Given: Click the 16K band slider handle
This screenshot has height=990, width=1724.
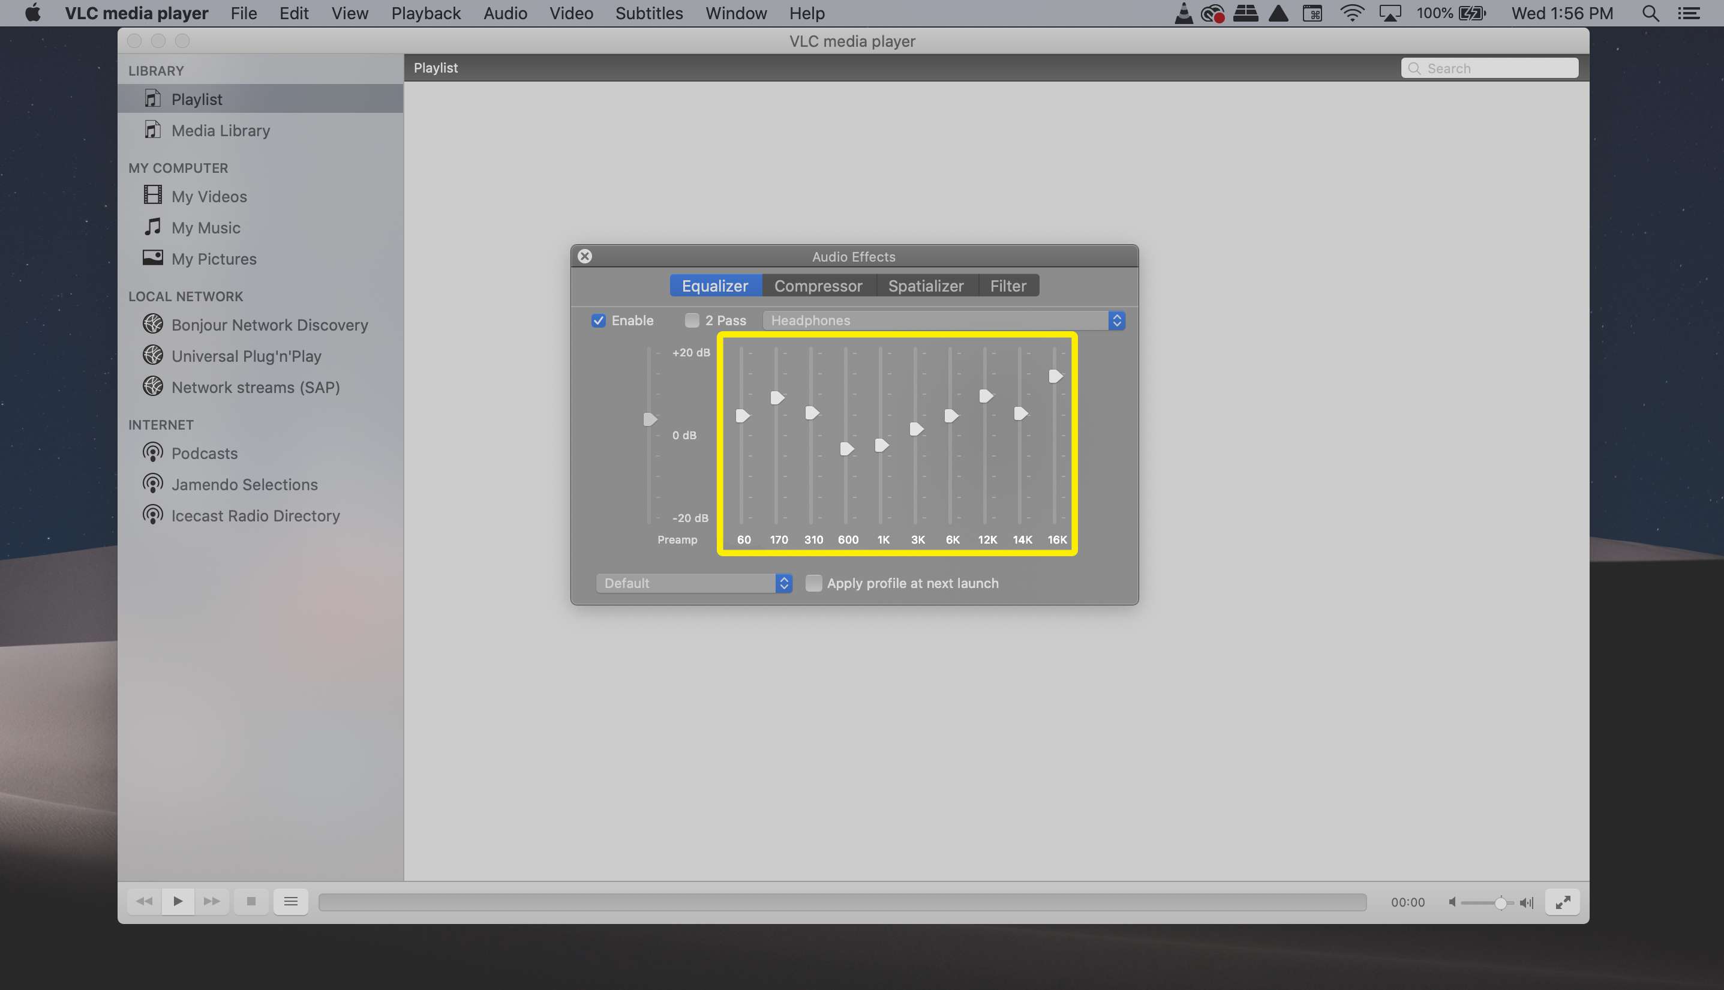Looking at the screenshot, I should click(x=1055, y=376).
